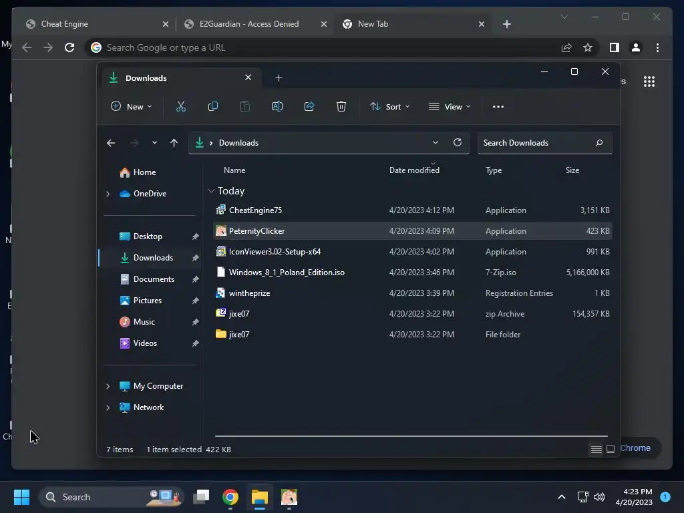Open Documents in navigation pane
The image size is (684, 513).
(x=154, y=279)
